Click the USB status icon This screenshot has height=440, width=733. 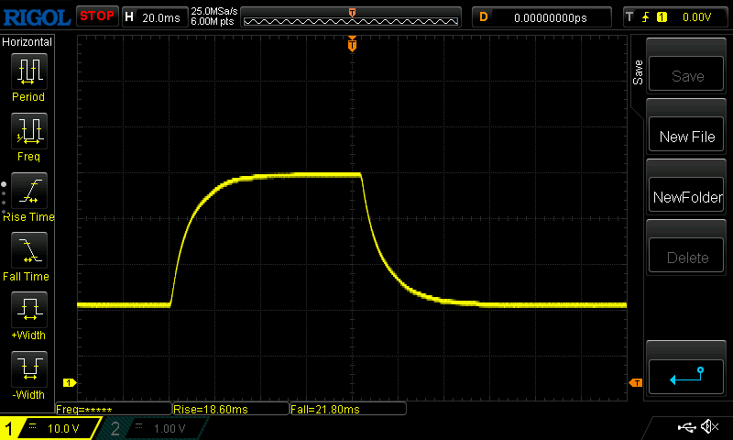point(685,427)
